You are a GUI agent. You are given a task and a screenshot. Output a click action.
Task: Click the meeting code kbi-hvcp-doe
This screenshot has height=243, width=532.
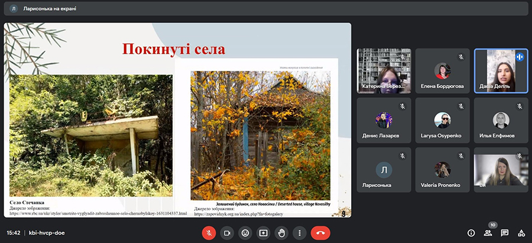47,233
